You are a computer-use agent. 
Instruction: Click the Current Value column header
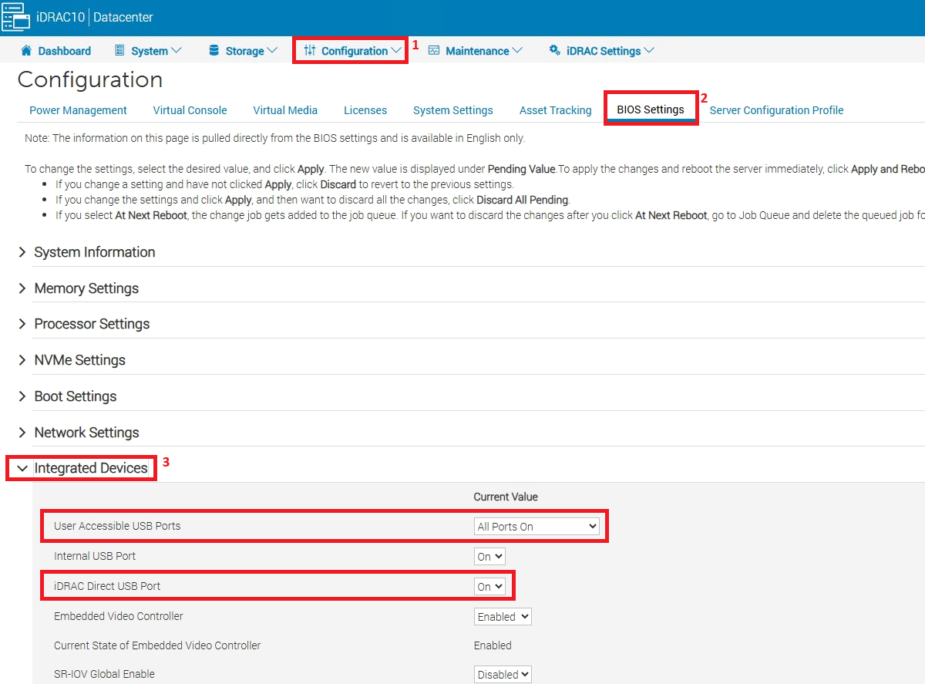pyautogui.click(x=506, y=497)
